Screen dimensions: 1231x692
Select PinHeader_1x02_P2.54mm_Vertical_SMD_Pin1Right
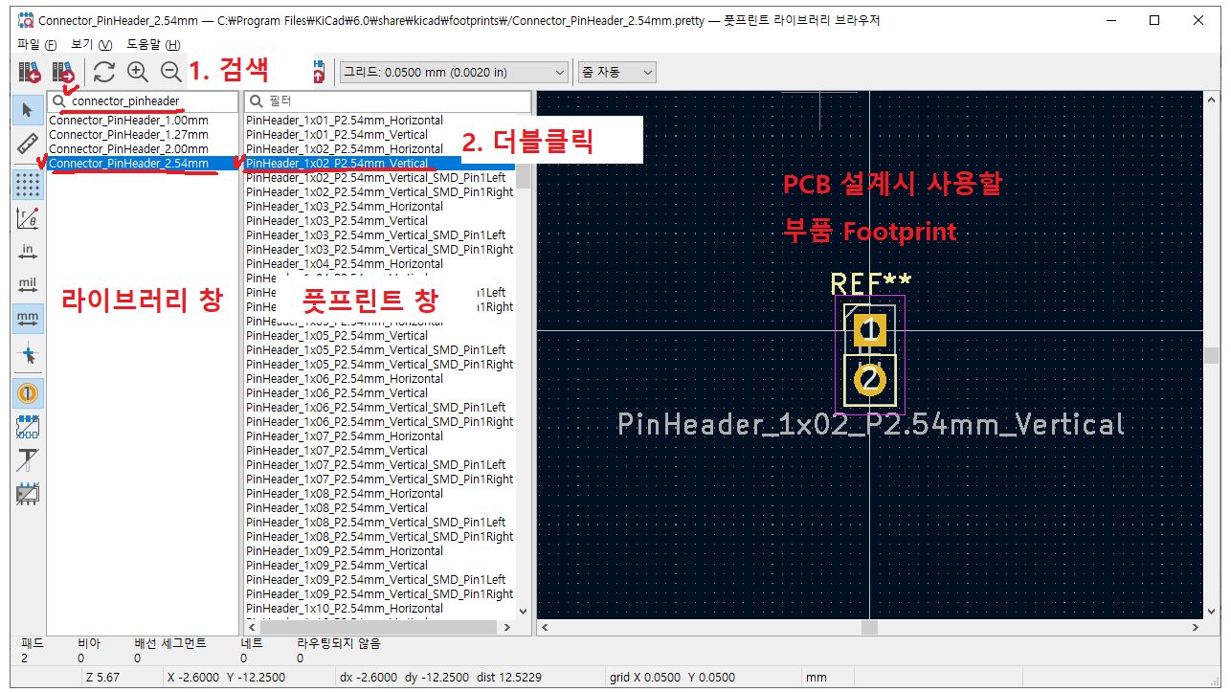[x=380, y=192]
